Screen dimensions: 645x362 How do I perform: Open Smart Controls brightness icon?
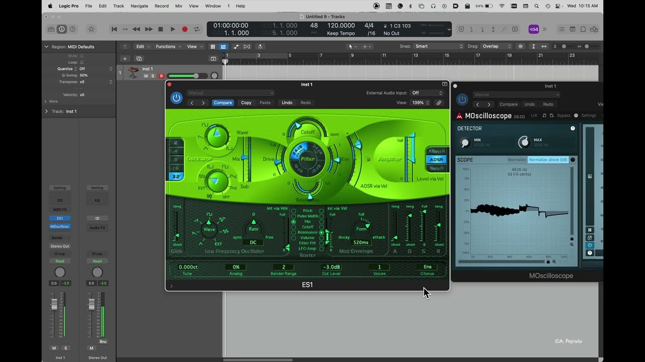click(91, 29)
